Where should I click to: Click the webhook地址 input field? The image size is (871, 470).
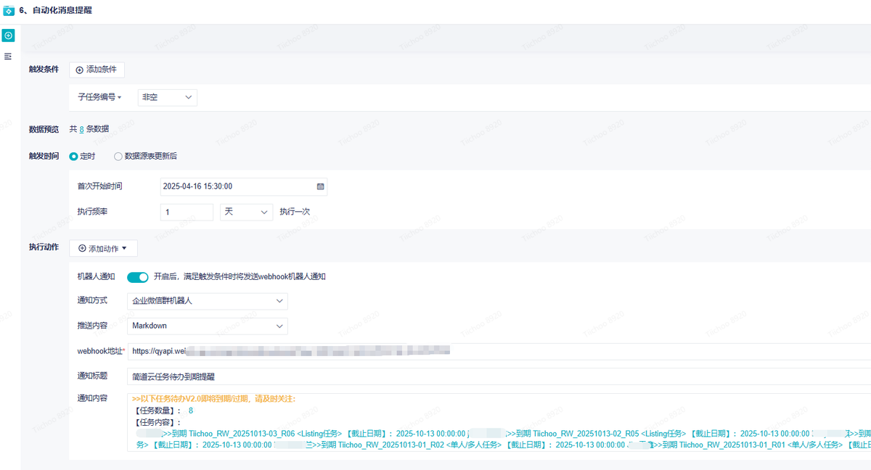click(494, 351)
